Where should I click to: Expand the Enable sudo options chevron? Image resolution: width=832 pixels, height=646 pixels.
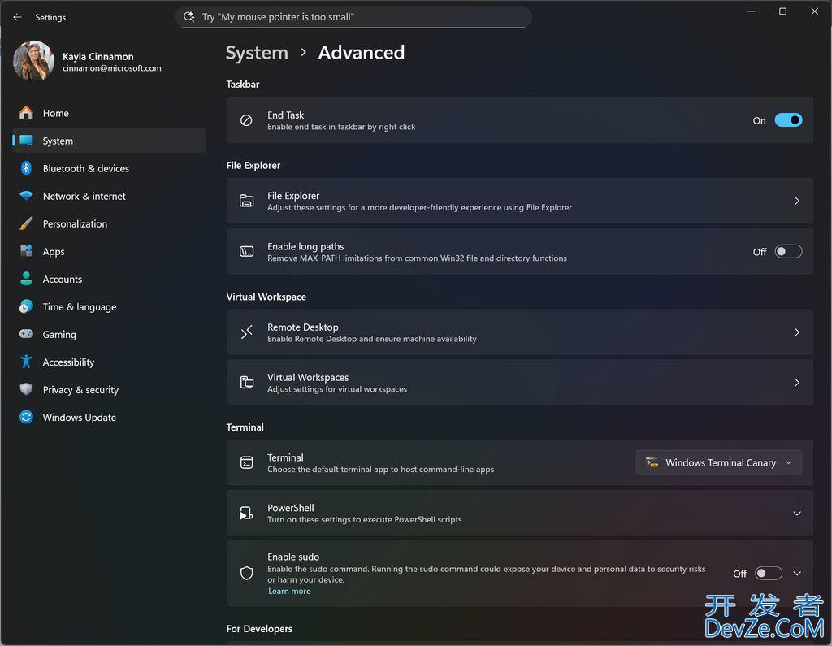click(x=797, y=574)
